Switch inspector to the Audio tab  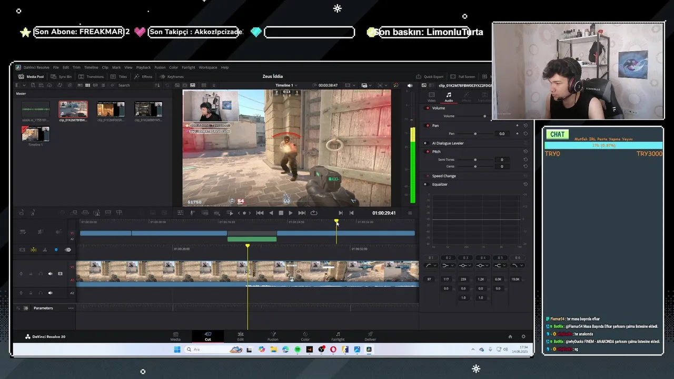point(449,97)
